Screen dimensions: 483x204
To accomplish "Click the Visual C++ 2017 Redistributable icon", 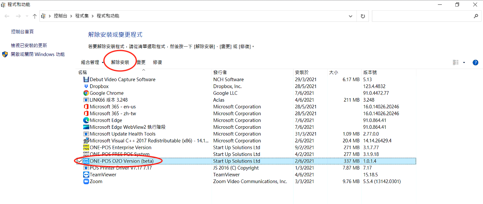I will [86, 141].
